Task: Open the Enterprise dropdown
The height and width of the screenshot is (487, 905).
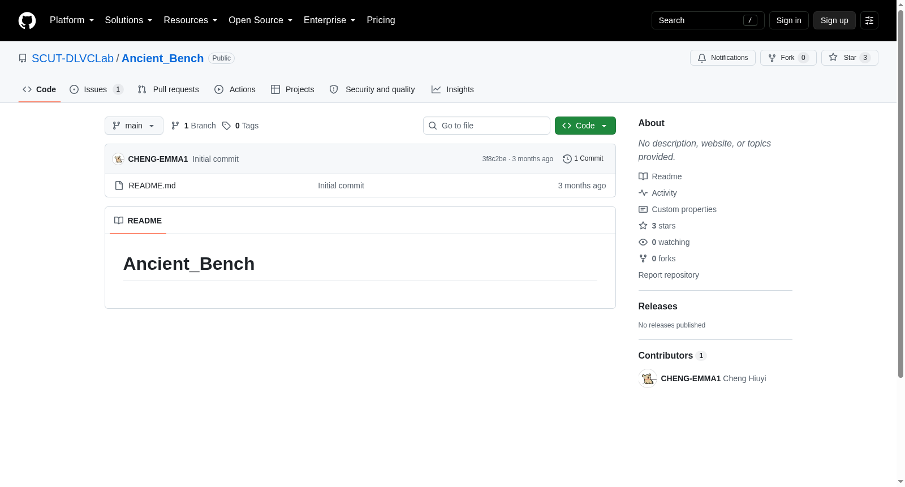Action: pos(330,20)
